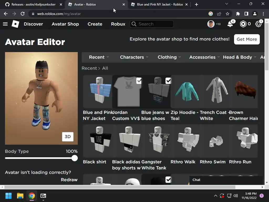Open Chrome profile icon
Viewport: 269px width, 202px height.
tap(255, 14)
